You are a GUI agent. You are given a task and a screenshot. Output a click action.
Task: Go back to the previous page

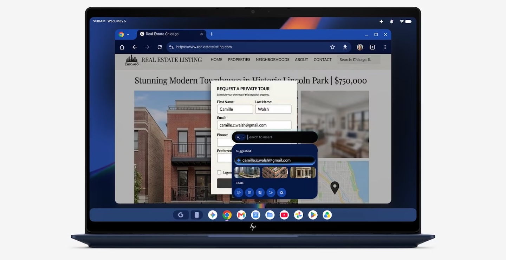tap(135, 47)
